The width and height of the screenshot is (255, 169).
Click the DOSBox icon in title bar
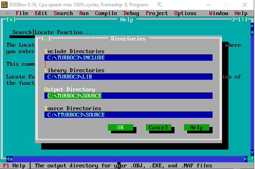click(4, 5)
